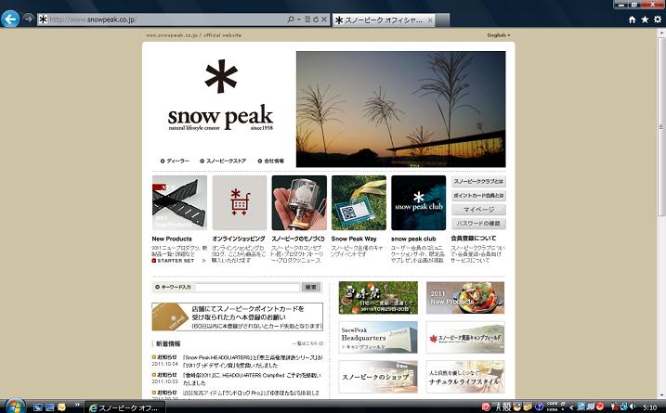Click the scrollbar down arrow
This screenshot has height=413, width=666.
click(x=661, y=394)
